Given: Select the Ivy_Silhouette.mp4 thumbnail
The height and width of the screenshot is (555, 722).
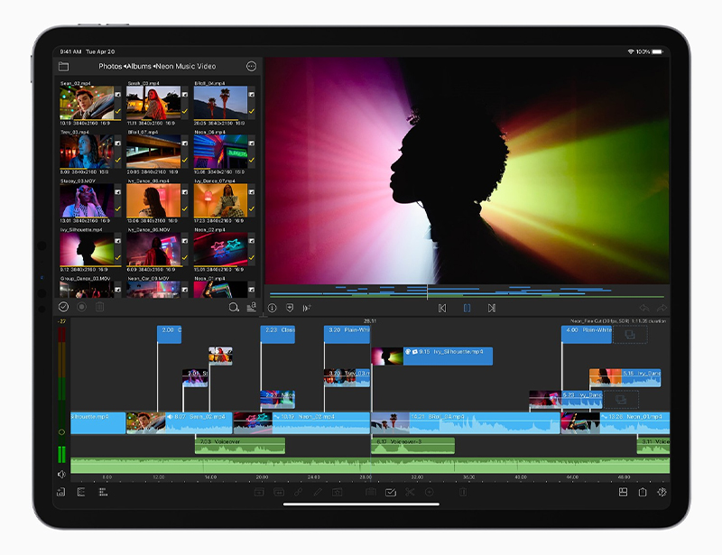Looking at the screenshot, I should click(86, 250).
